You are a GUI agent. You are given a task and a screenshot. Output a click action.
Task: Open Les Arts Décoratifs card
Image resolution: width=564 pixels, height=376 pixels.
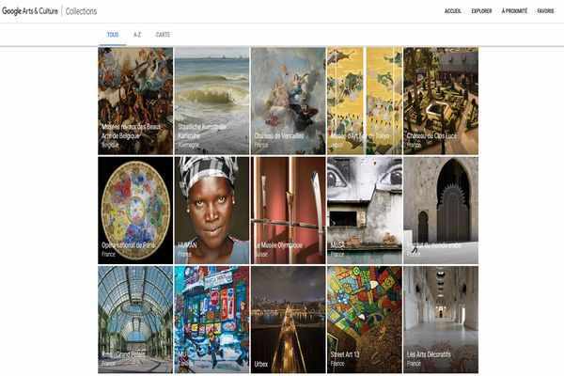coord(441,320)
